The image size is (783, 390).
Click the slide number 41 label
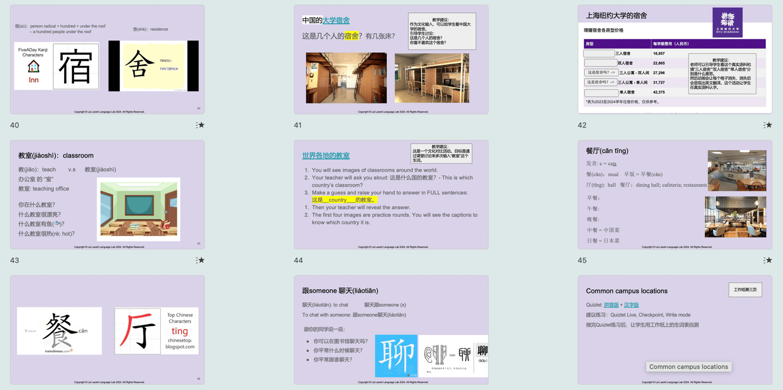click(298, 125)
